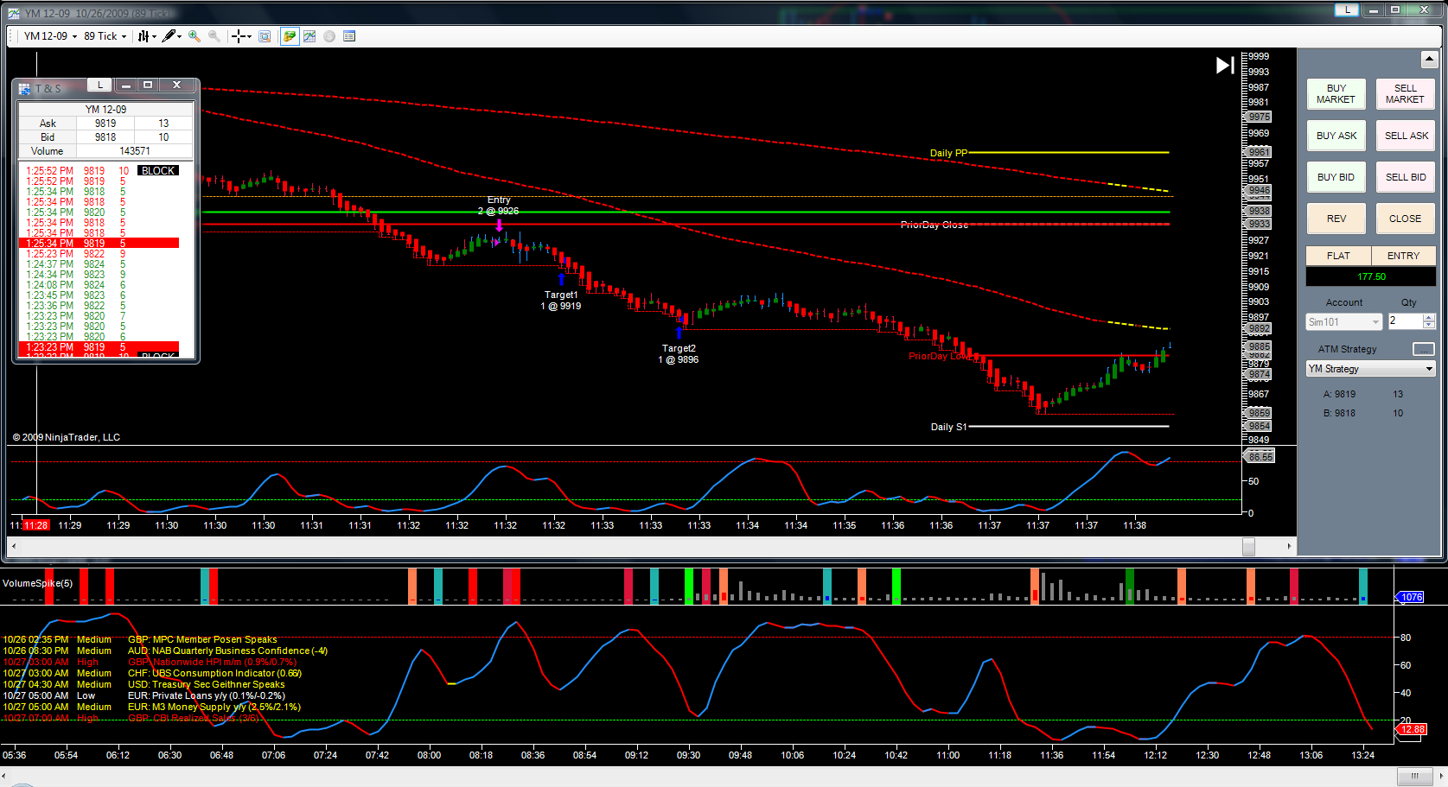Click the ENTRY cell in Chart Trader
This screenshot has width=1448, height=787.
(x=1403, y=256)
